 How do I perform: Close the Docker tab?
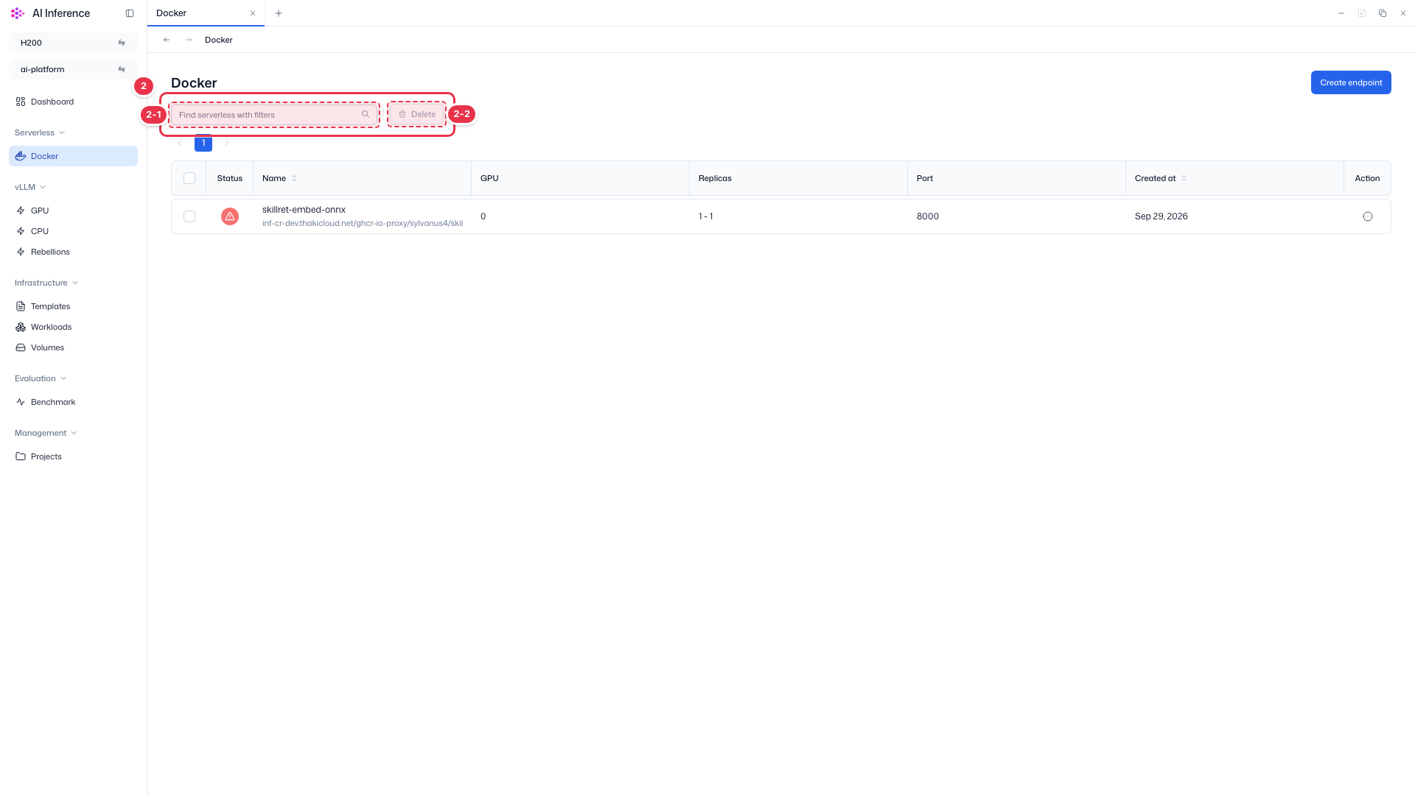253,13
